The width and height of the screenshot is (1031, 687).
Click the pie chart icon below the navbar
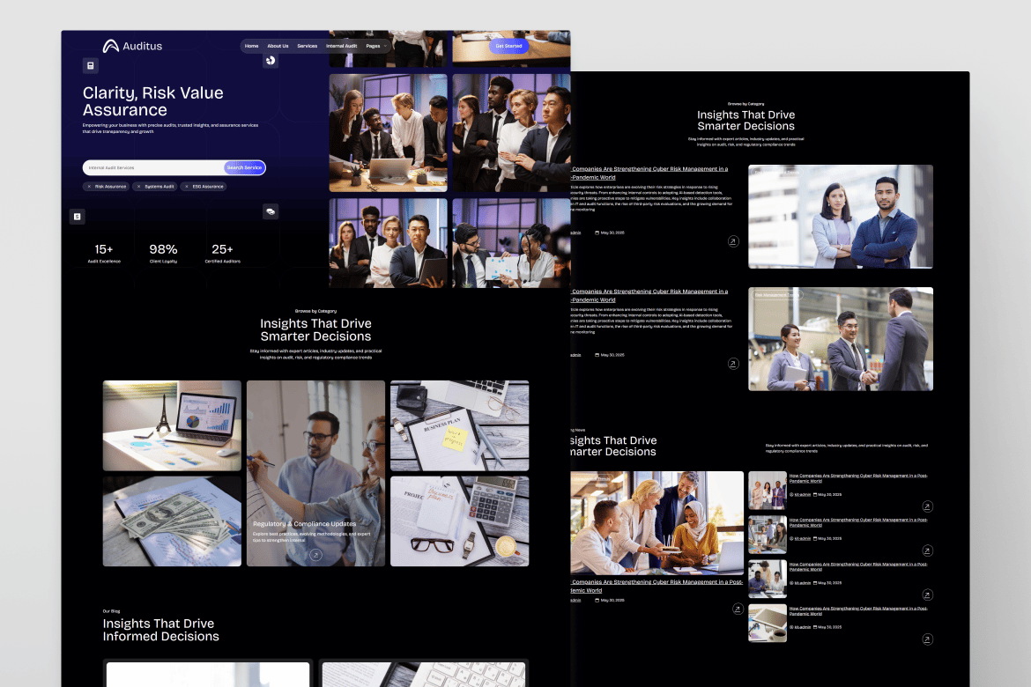(271, 61)
